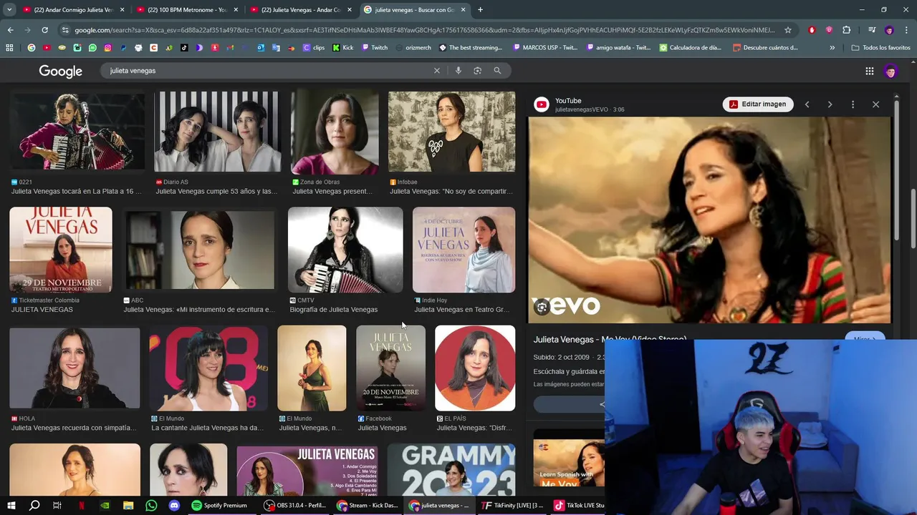Open Task View on the taskbar

57,506
